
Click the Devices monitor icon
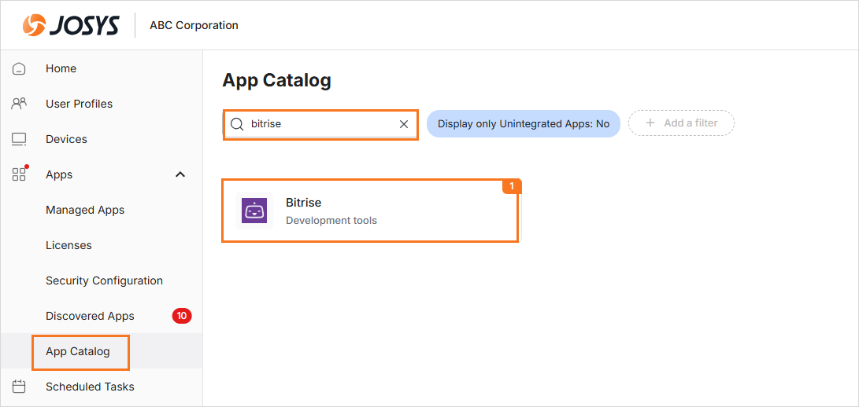(19, 140)
